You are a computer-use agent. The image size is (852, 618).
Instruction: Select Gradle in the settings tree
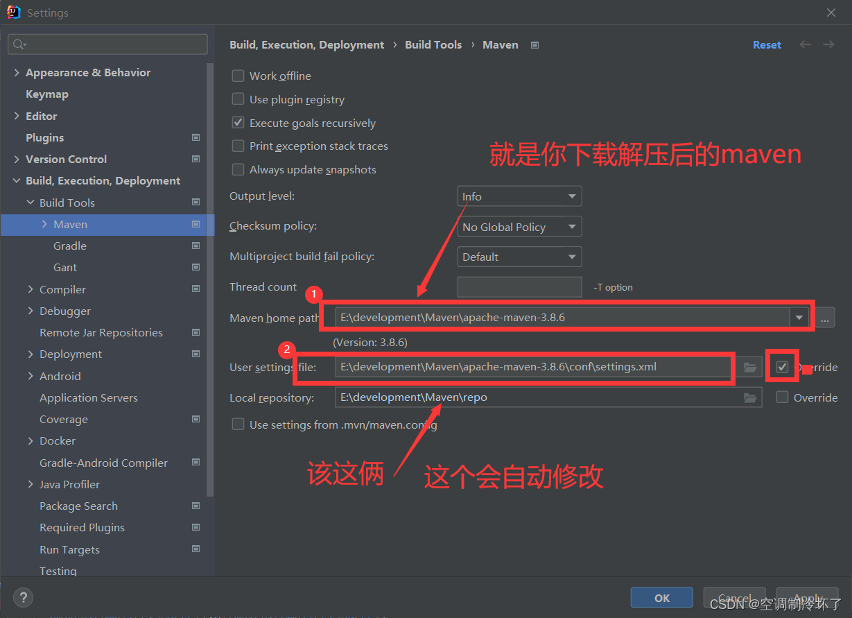[70, 246]
